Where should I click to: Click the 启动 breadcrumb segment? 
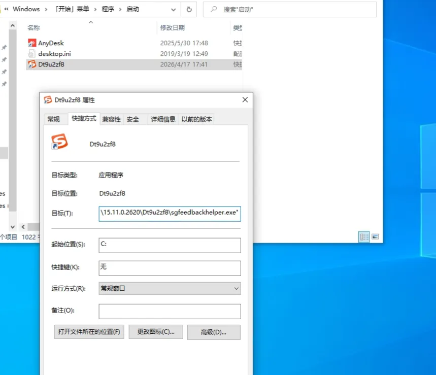[x=132, y=9]
